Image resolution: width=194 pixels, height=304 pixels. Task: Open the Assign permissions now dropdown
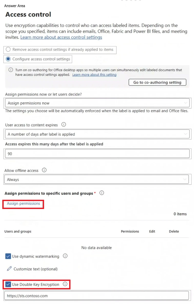[97, 103]
